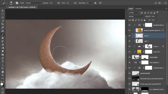Hide the Color Balance 1 layer
The width and height of the screenshot is (168, 94).
coord(129,62)
